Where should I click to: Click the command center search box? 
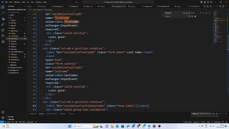tap(118, 2)
